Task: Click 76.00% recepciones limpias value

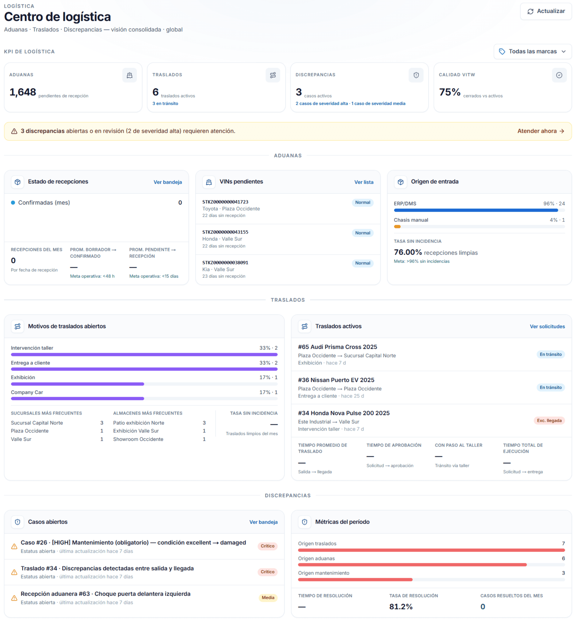Action: [408, 252]
